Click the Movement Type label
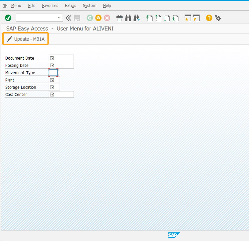This screenshot has width=249, height=241. point(20,73)
